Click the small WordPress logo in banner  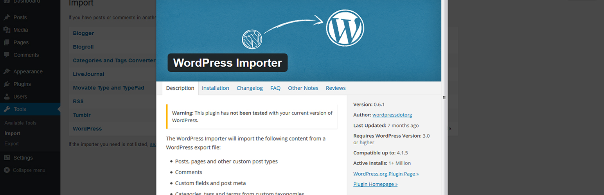pos(252,39)
